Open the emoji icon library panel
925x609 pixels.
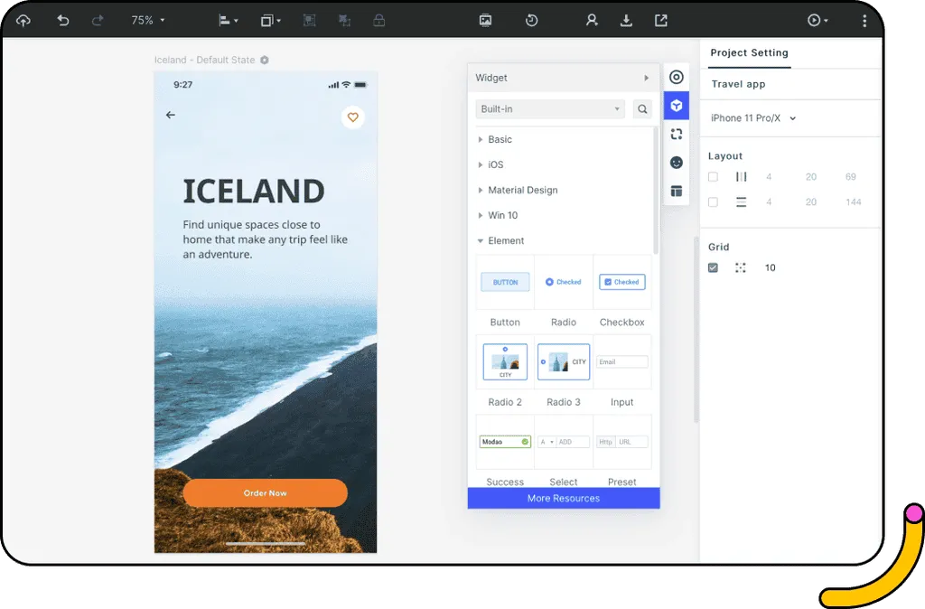(x=676, y=163)
